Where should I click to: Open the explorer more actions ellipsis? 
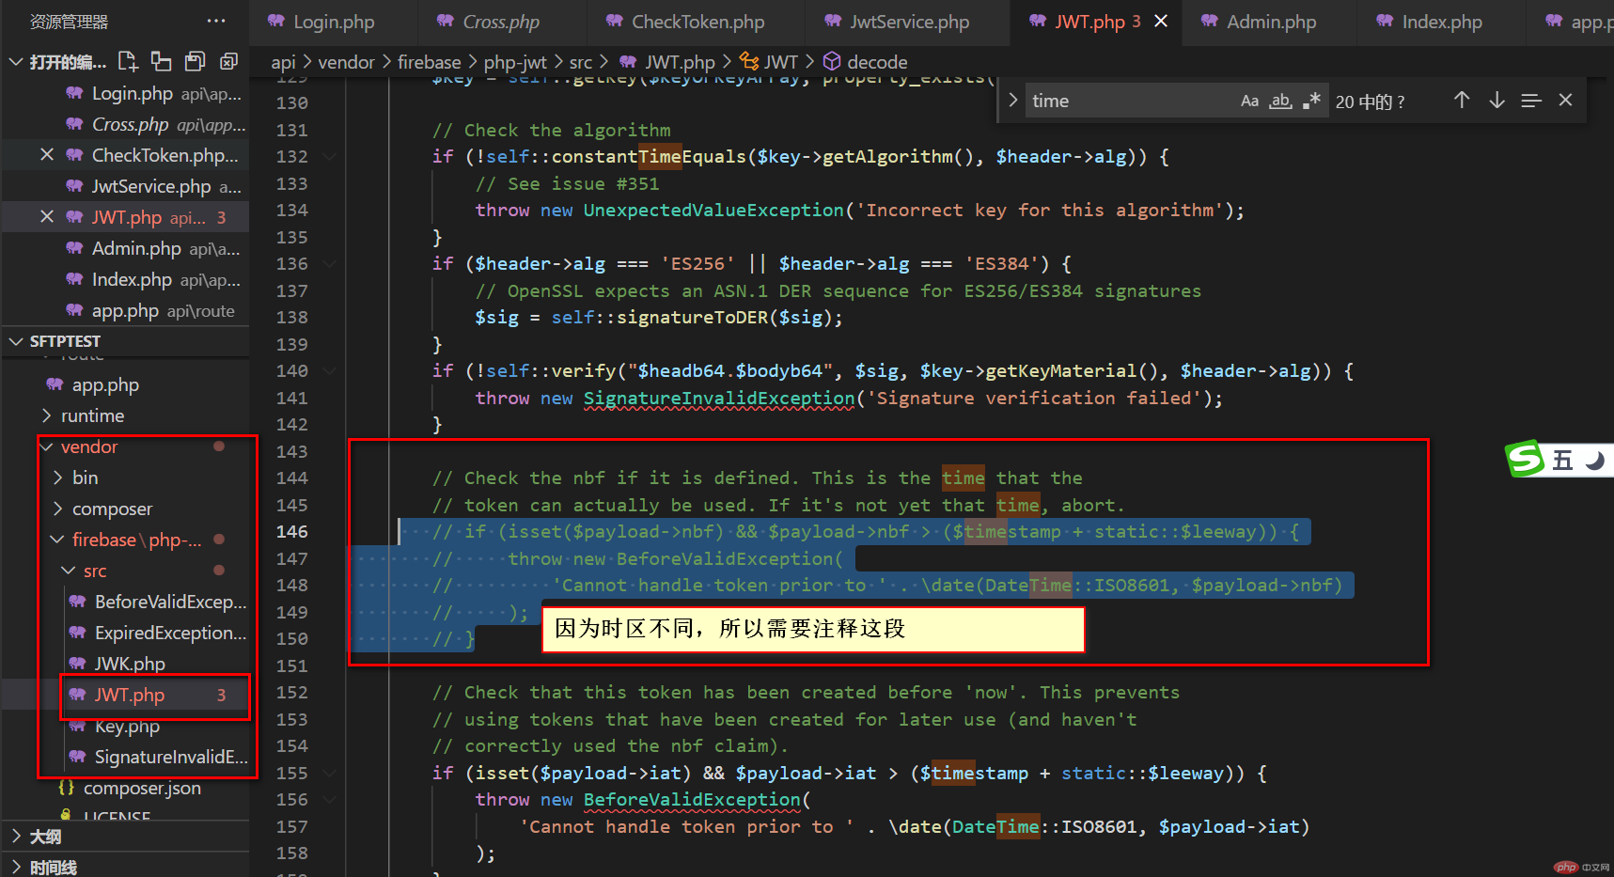(216, 21)
